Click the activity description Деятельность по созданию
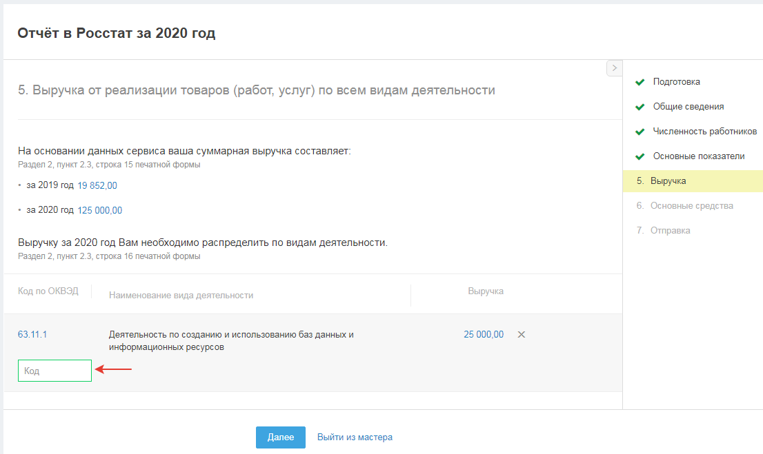This screenshot has height=454, width=763. (x=231, y=341)
